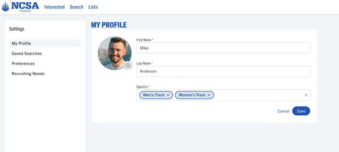Select the Men's Track tag

pyautogui.click(x=154, y=95)
